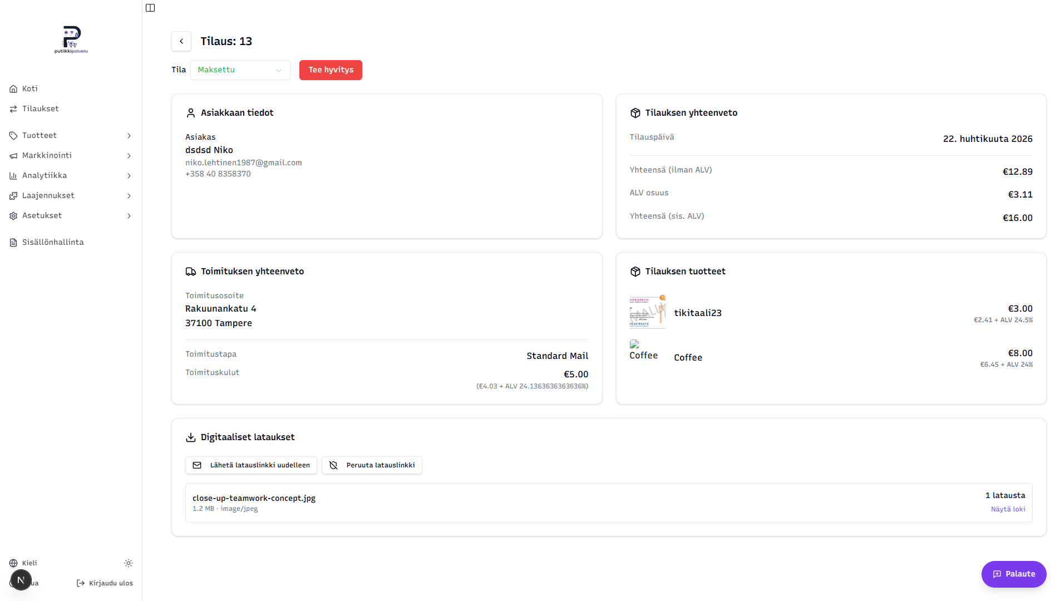This screenshot has height=601, width=1060.
Task: Click the shipping cost €5.00
Action: tap(576, 374)
